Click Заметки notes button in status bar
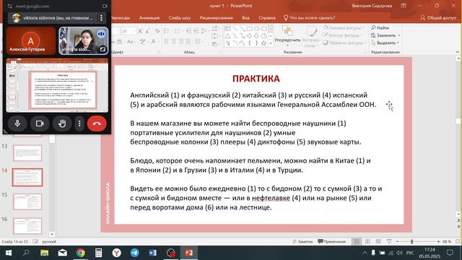 point(302,241)
